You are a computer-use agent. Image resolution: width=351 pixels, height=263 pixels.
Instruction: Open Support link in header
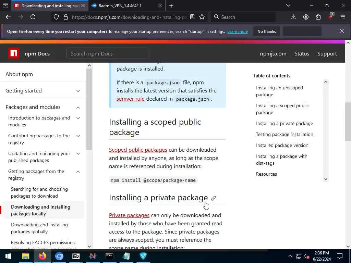click(x=327, y=54)
